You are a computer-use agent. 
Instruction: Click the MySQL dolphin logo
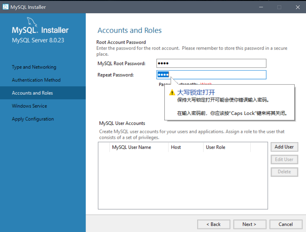click(x=32, y=22)
